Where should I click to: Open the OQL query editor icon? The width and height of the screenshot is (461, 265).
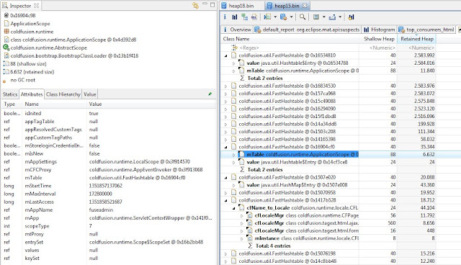coord(254,17)
